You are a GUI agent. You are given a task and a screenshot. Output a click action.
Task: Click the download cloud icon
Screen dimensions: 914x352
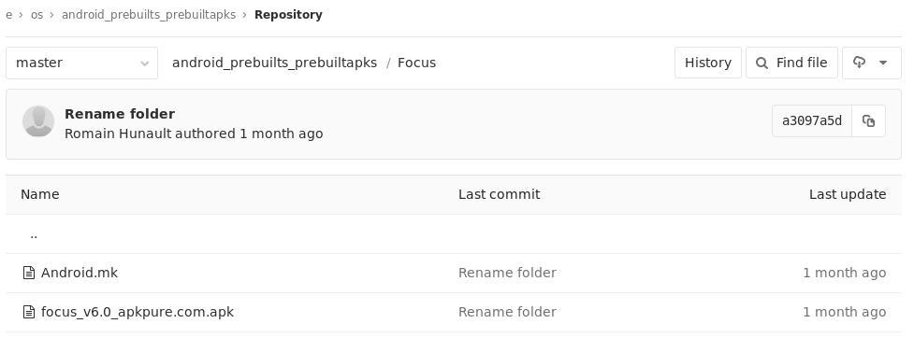pyautogui.click(x=859, y=63)
